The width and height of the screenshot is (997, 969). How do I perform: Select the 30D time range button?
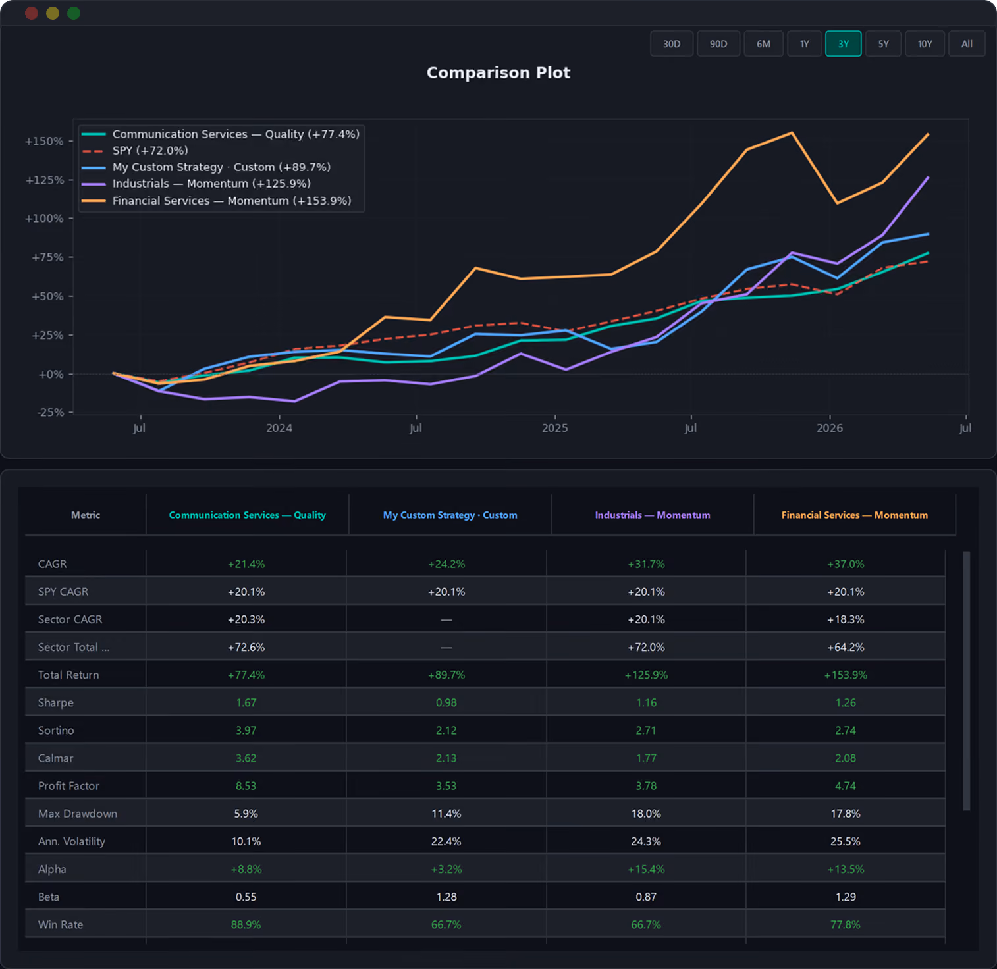pyautogui.click(x=672, y=44)
